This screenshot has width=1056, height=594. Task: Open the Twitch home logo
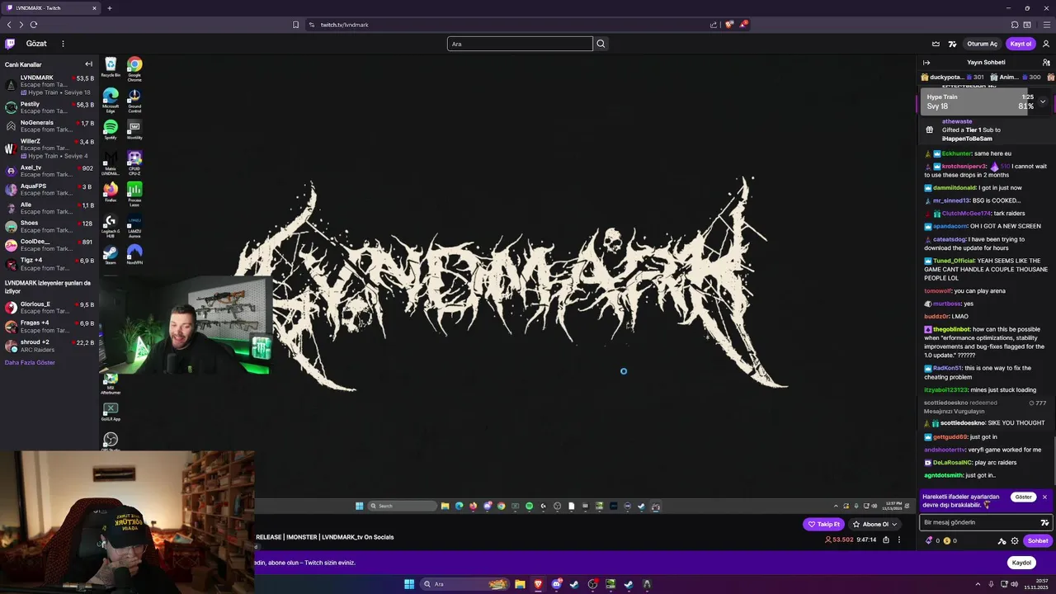click(10, 44)
